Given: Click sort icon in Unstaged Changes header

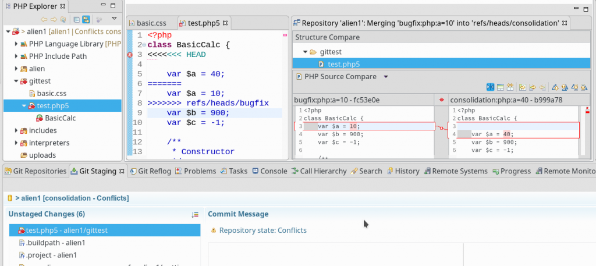Looking at the screenshot, I should (x=195, y=215).
